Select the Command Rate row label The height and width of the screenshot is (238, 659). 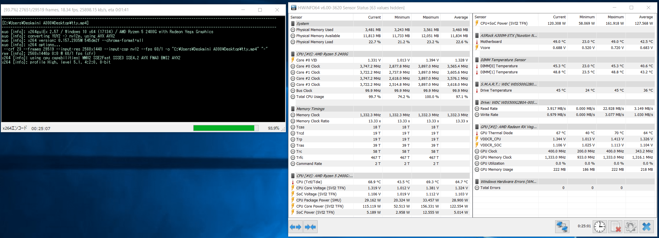[x=309, y=163]
